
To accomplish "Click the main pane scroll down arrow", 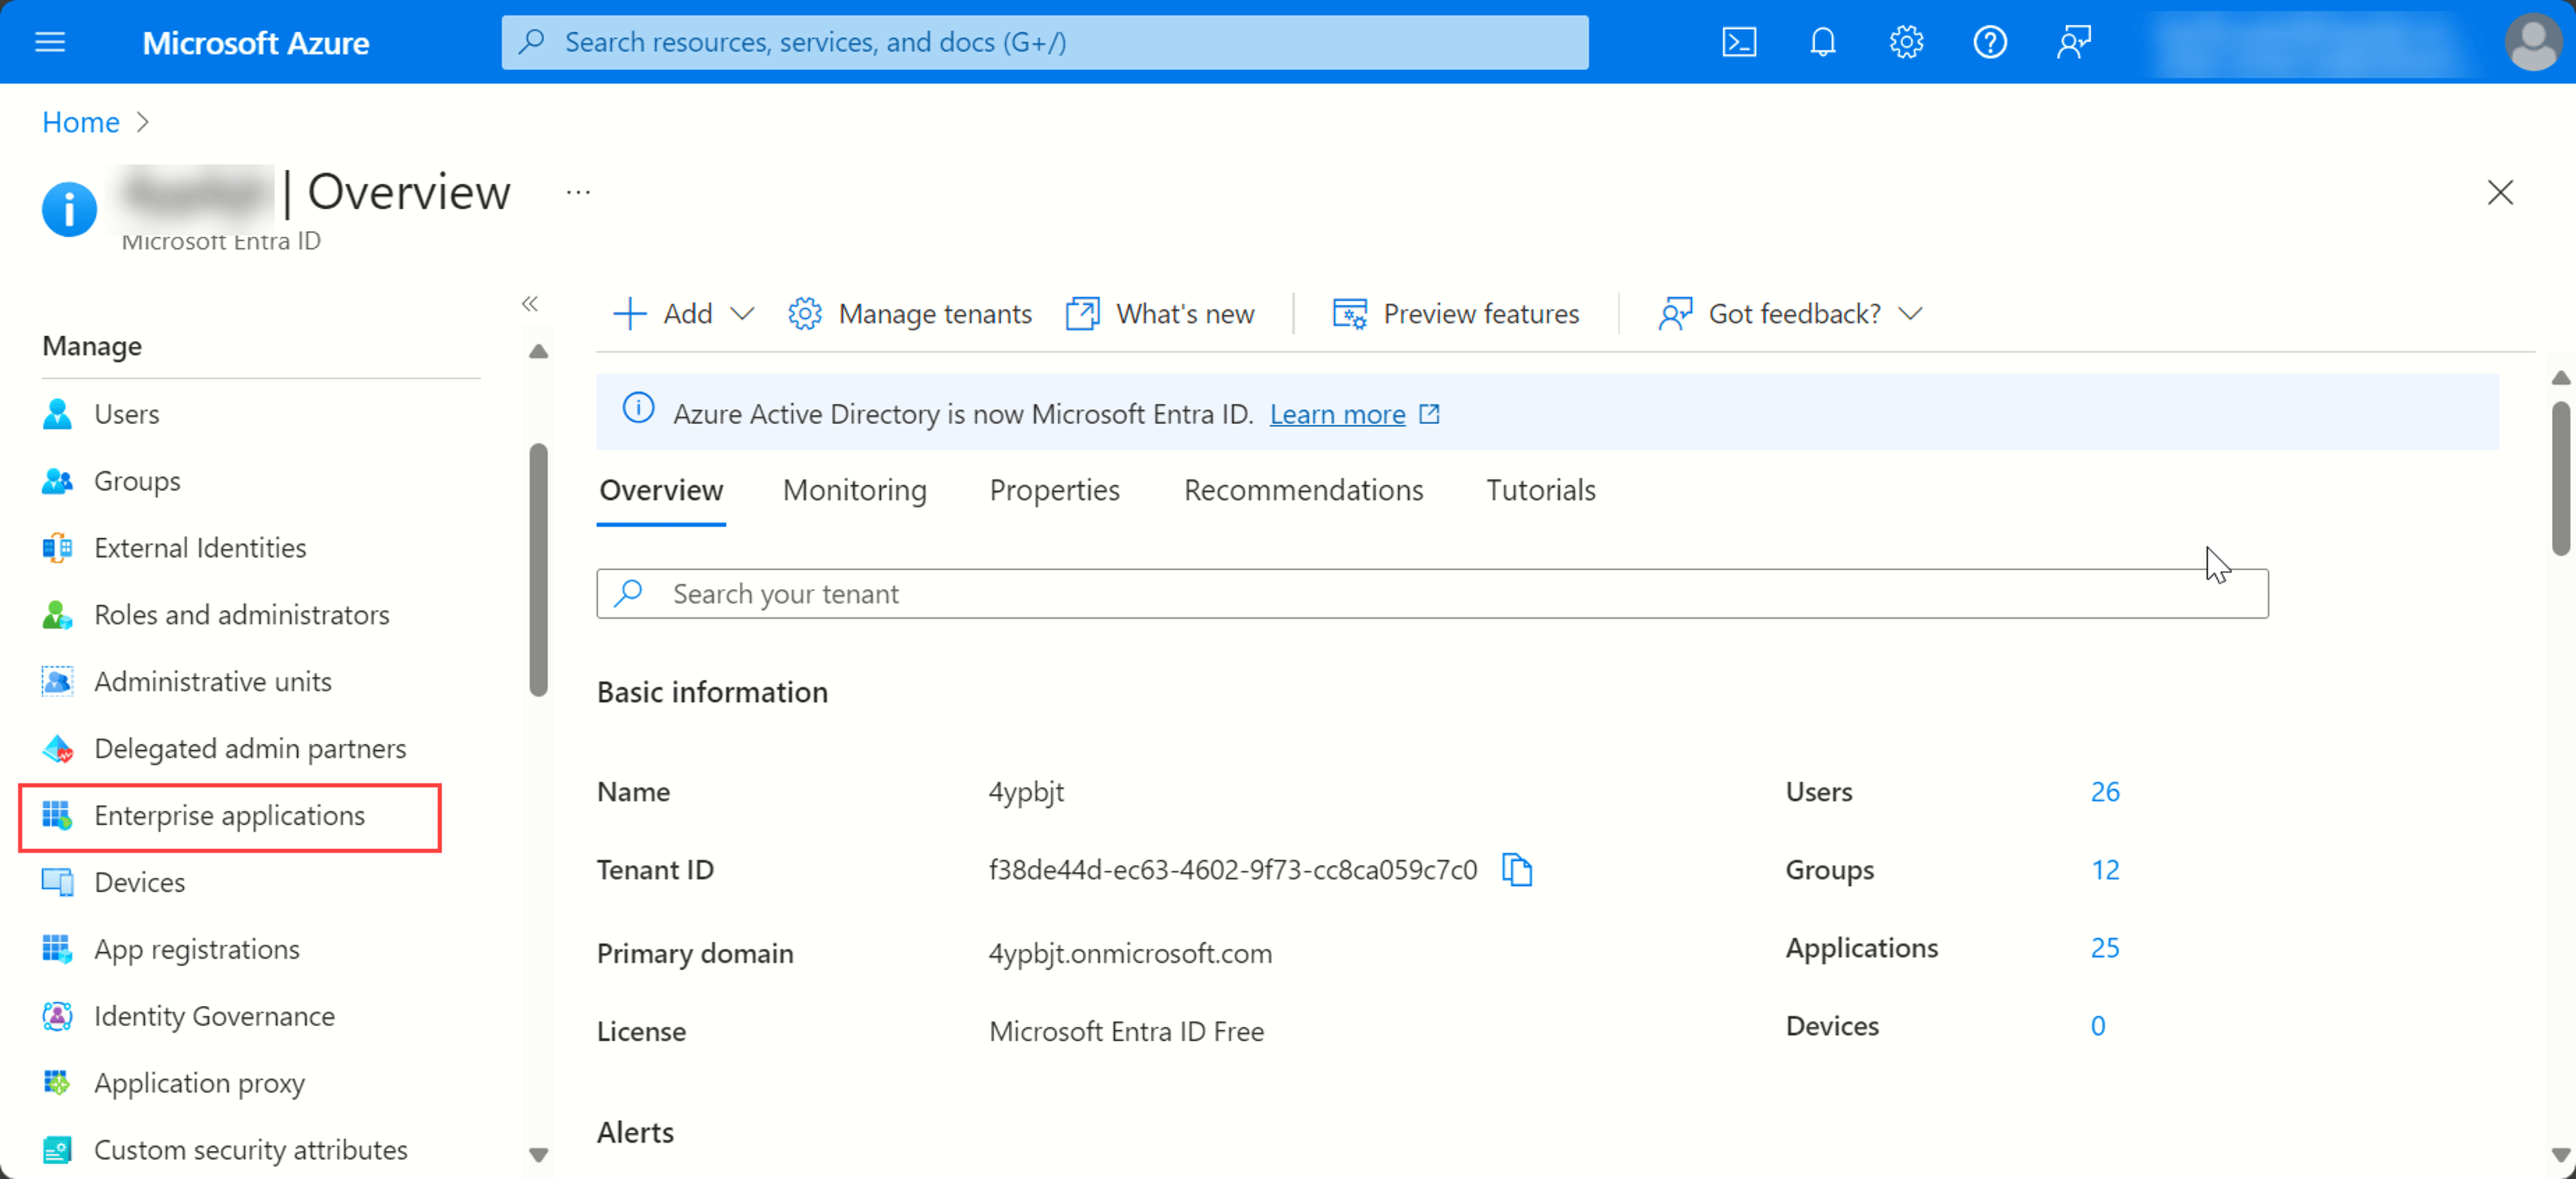I will 2560,1155.
